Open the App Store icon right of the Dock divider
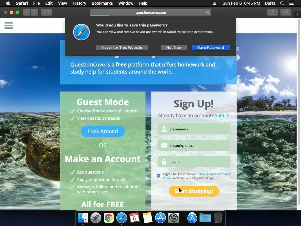The height and width of the screenshot is (226, 301). point(192,218)
